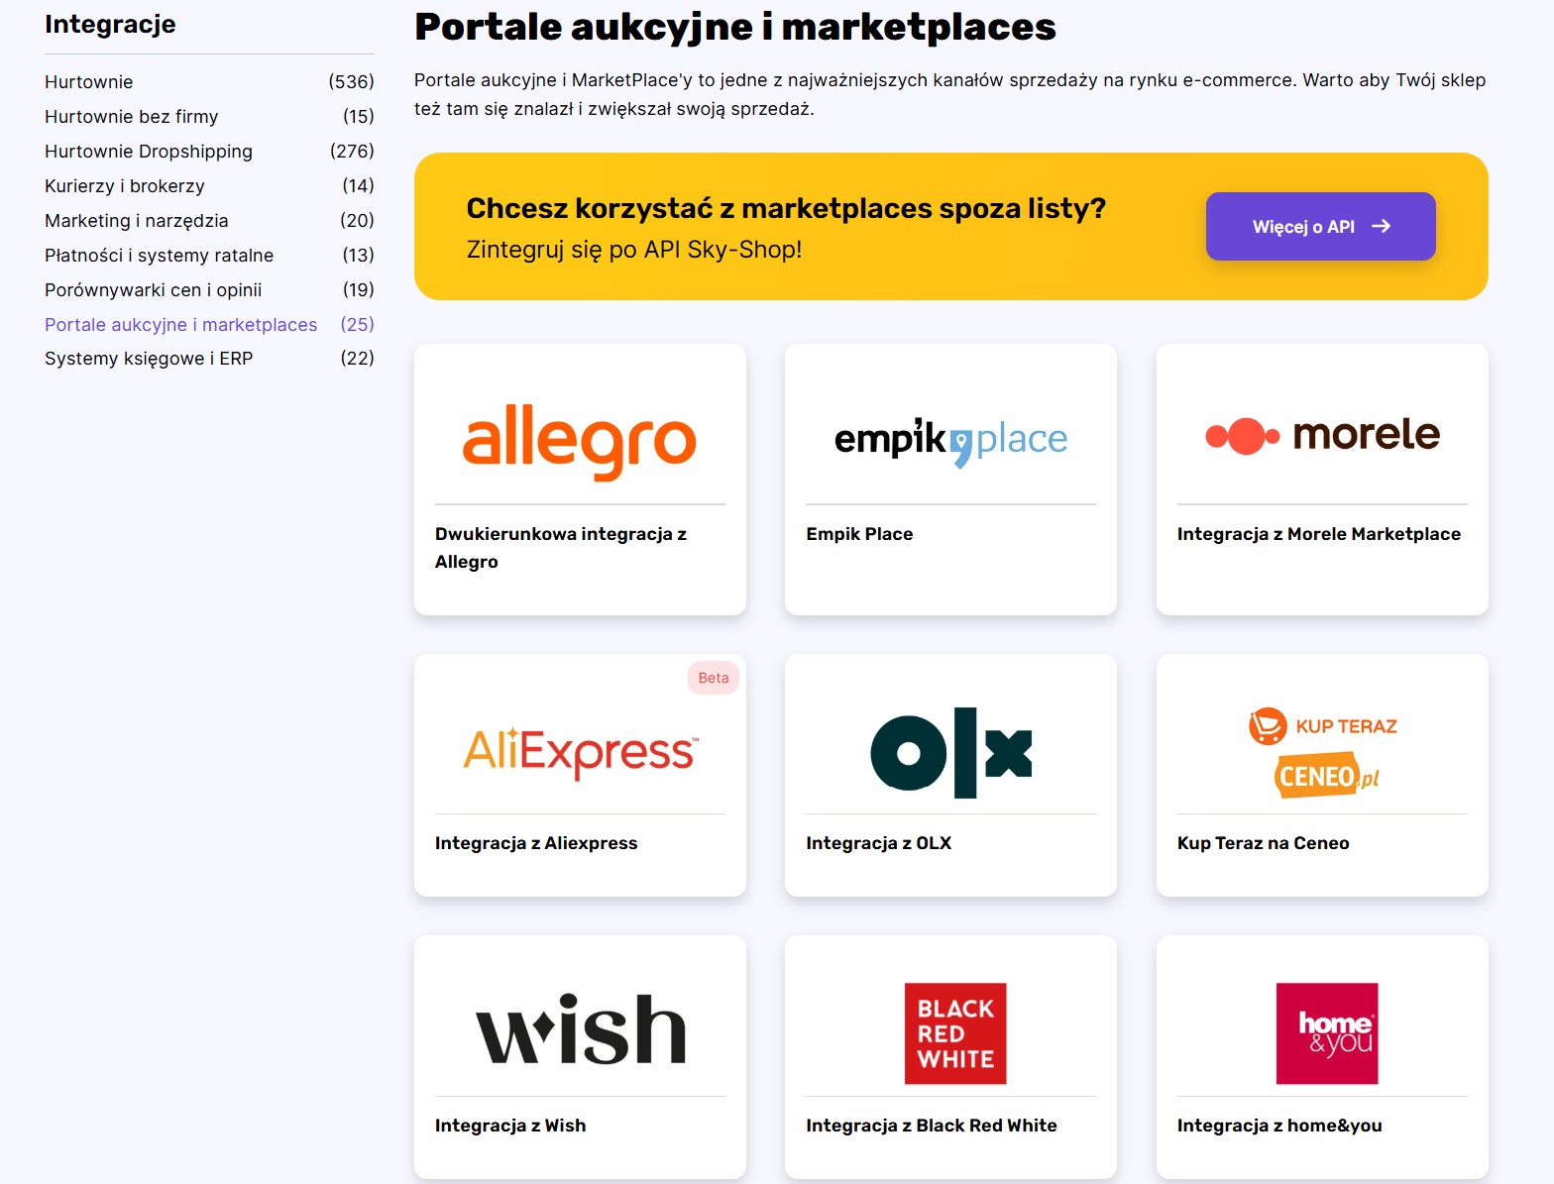Open Porównywarki cen i opinii category

click(154, 290)
